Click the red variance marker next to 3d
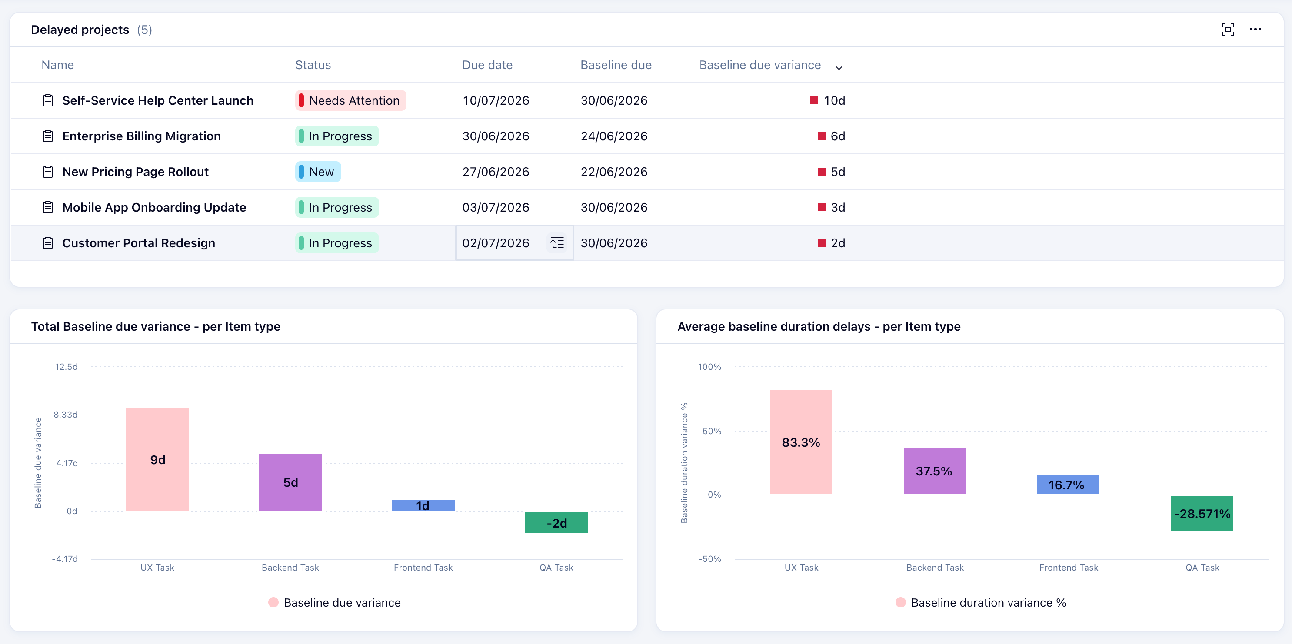Screen dimensions: 1292x644 (x=822, y=207)
